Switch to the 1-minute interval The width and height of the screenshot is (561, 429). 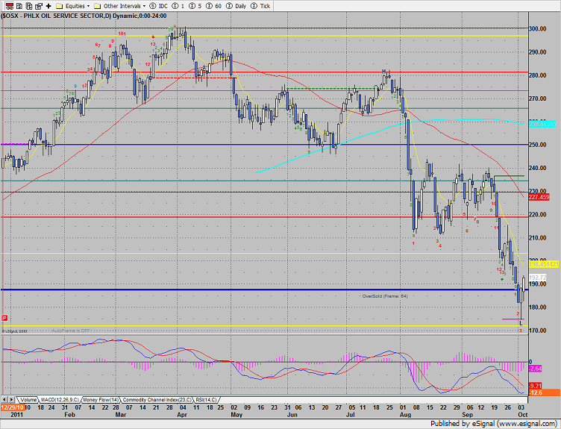click(178, 6)
